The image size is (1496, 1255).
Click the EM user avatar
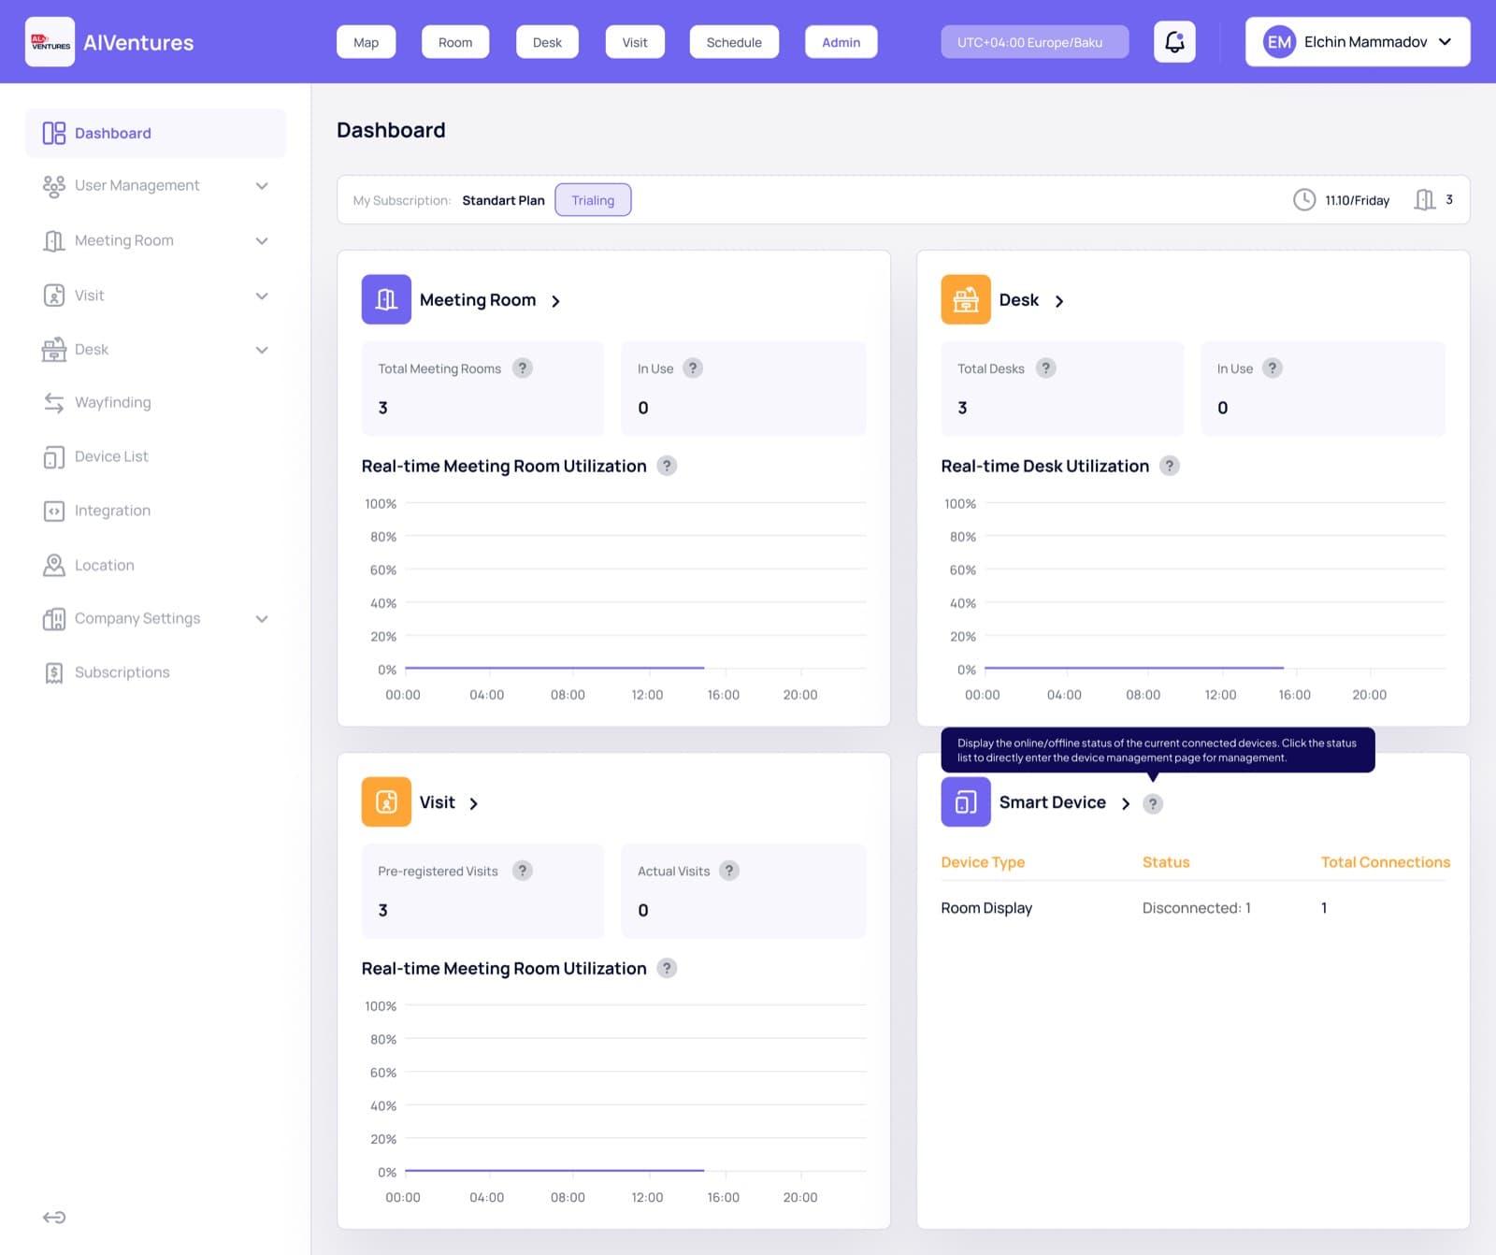pos(1279,42)
